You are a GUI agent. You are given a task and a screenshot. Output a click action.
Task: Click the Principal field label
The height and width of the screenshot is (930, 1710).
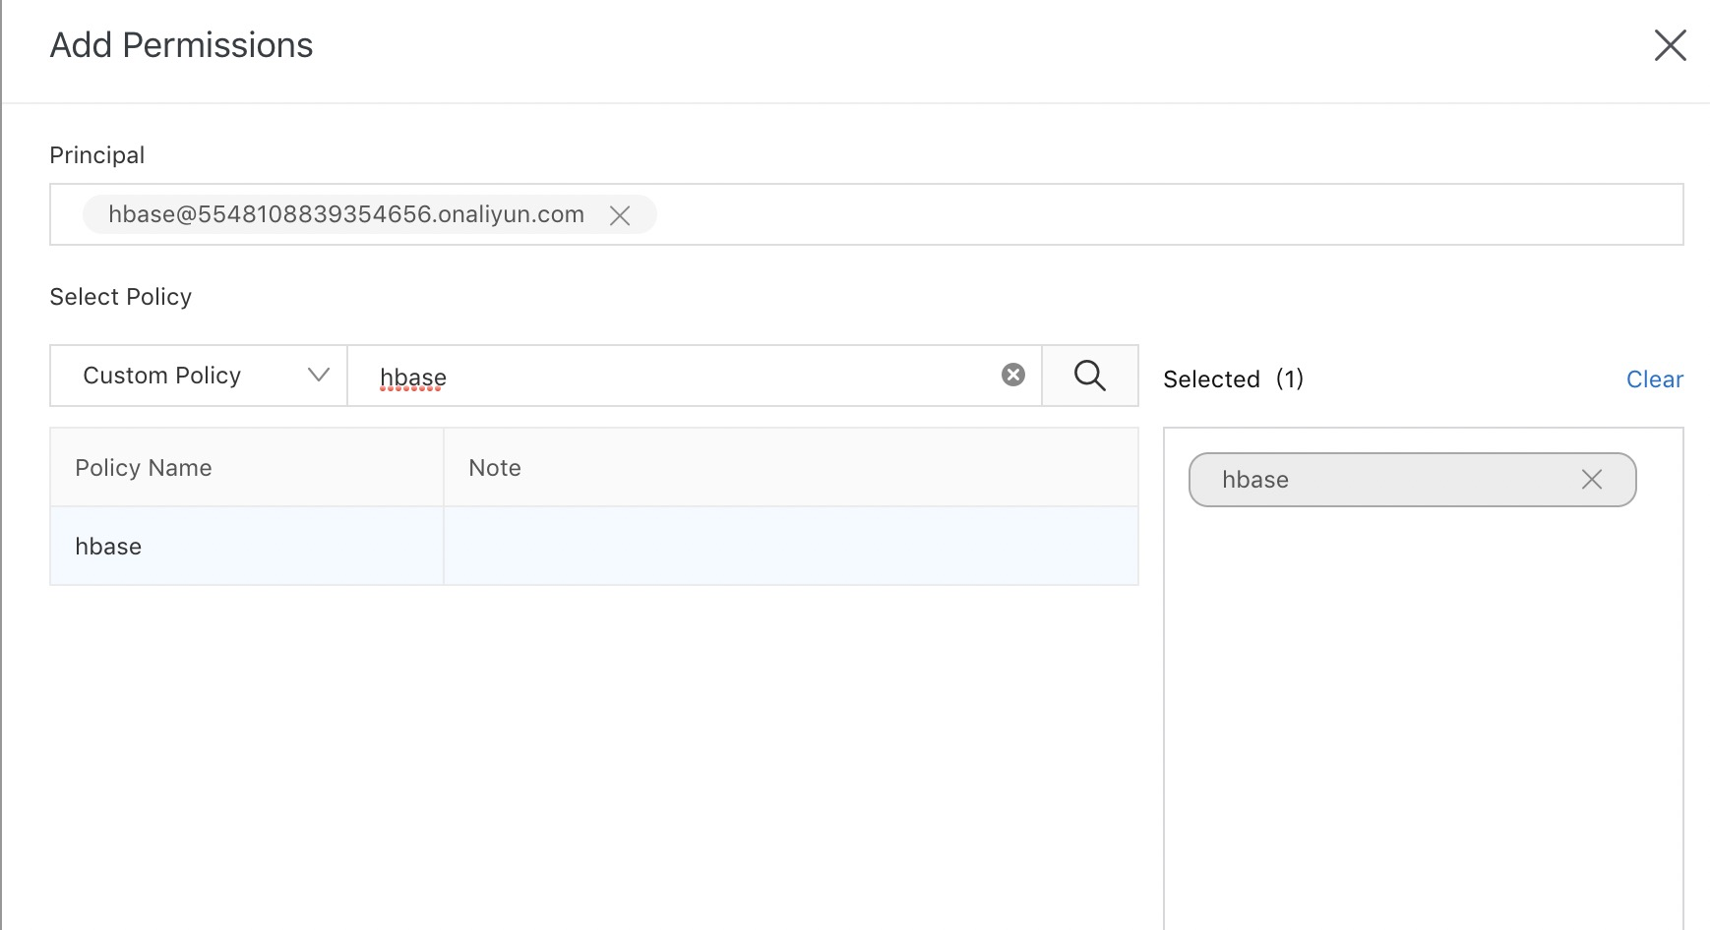pos(97,155)
